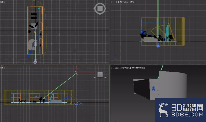The image size is (206, 122).
Task: Select the camera icon in left viewport
Action: click(78, 104)
